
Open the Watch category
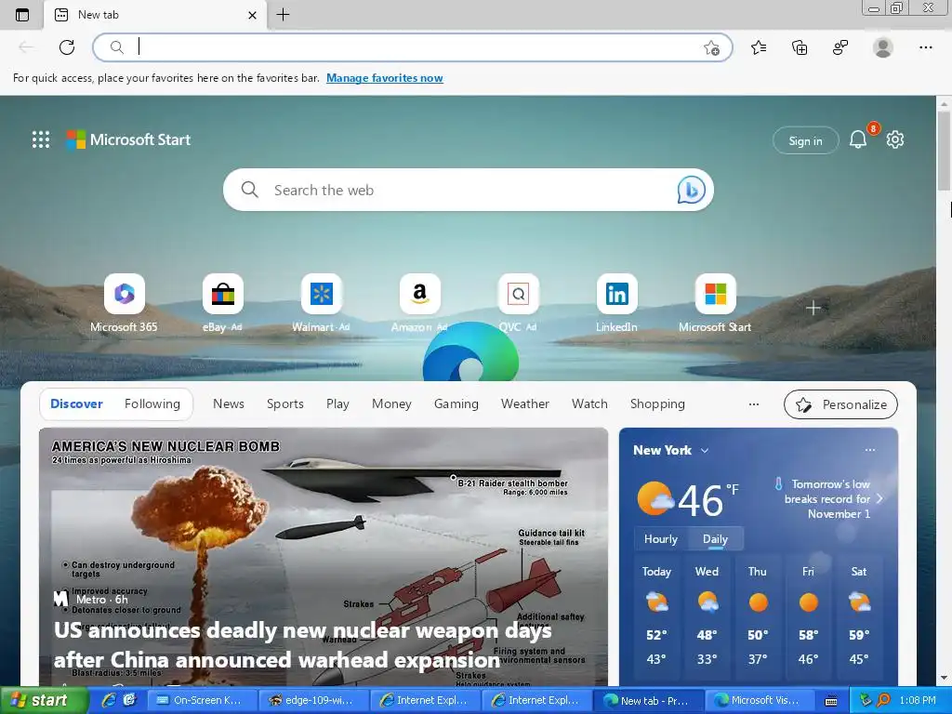589,403
